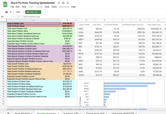Select Expected Dividend Portfolio Income Yield on Cost

tap(33, 97)
